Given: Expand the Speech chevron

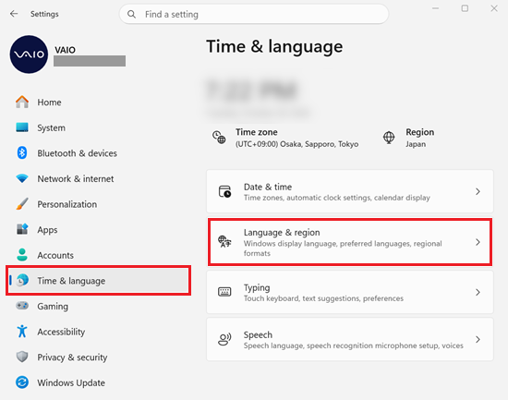Looking at the screenshot, I should tap(478, 339).
